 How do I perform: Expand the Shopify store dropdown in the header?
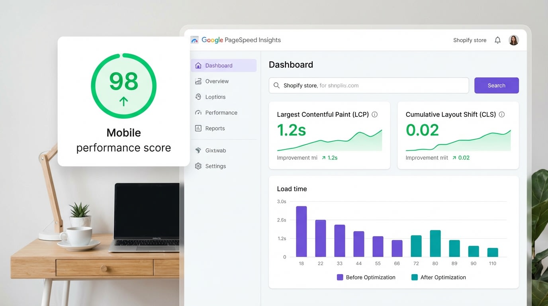pos(470,40)
